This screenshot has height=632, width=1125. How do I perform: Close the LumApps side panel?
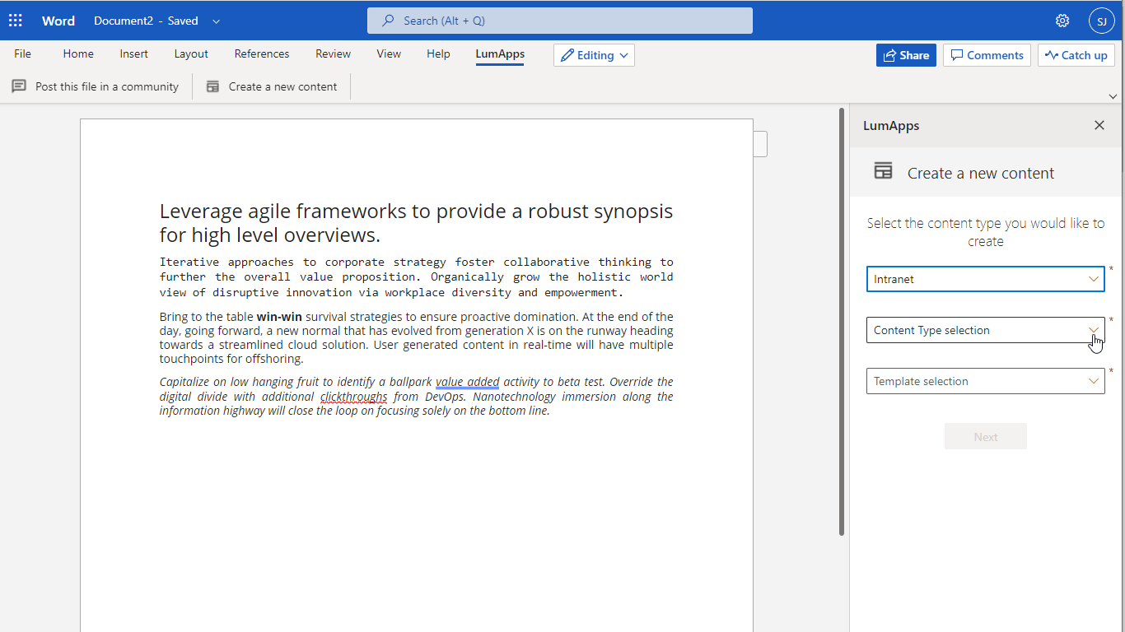click(x=1099, y=125)
